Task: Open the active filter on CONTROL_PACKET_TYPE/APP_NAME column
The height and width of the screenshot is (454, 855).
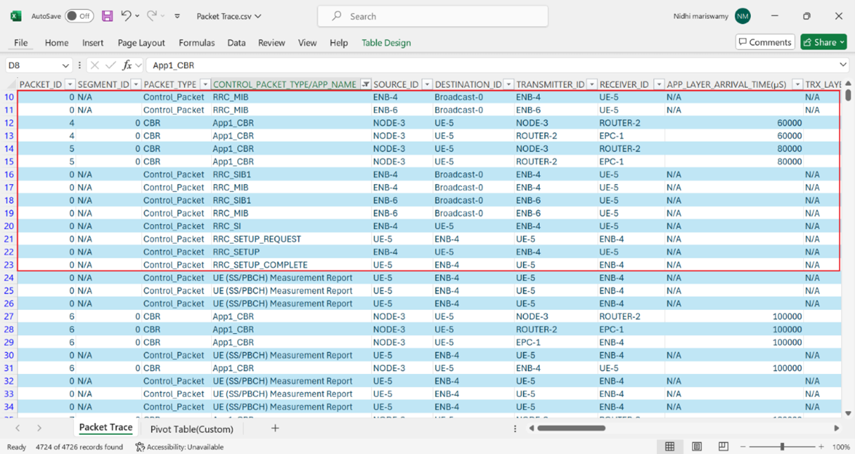Action: [x=366, y=84]
